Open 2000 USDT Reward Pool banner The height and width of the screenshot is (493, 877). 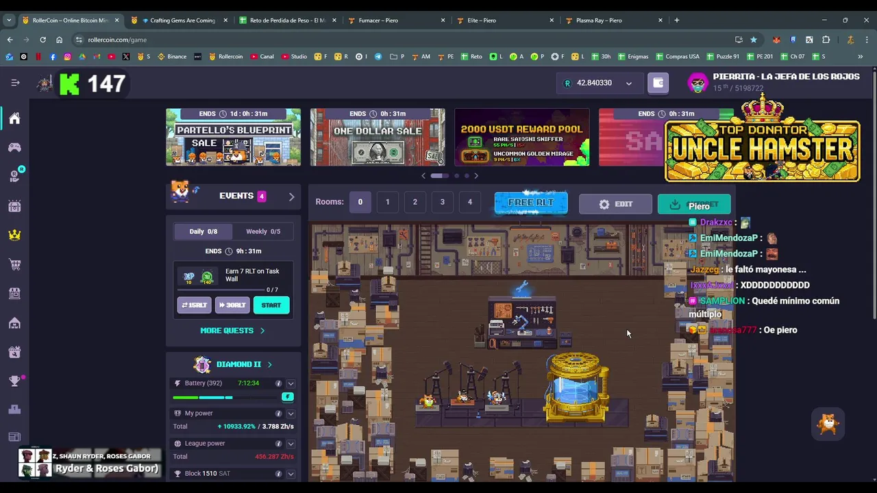click(x=522, y=137)
